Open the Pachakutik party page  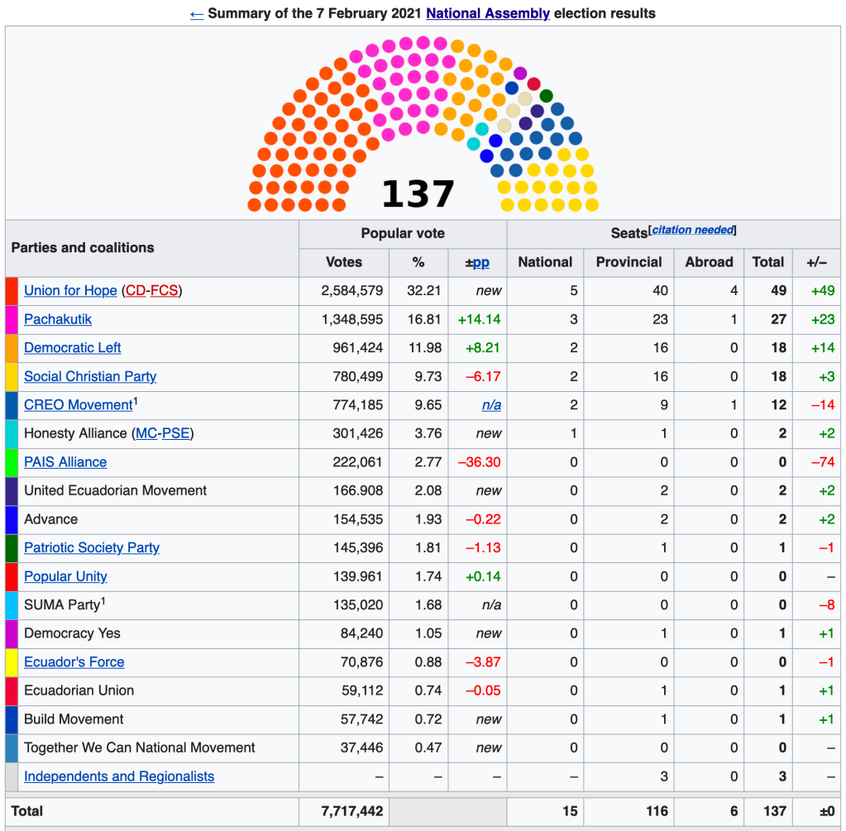coord(58,319)
